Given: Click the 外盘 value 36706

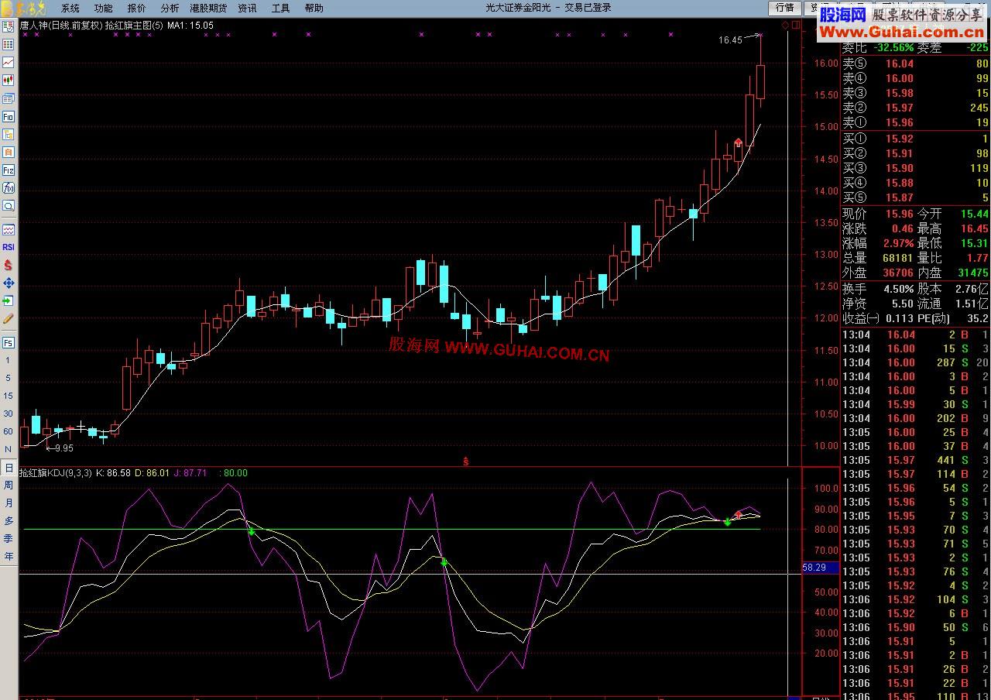Looking at the screenshot, I should pyautogui.click(x=898, y=273).
